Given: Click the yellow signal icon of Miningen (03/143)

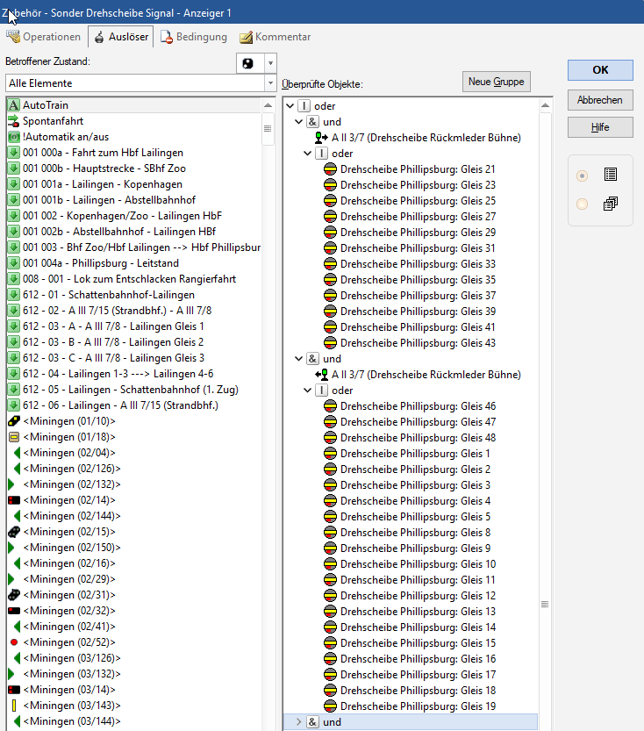Looking at the screenshot, I should pyautogui.click(x=13, y=706).
